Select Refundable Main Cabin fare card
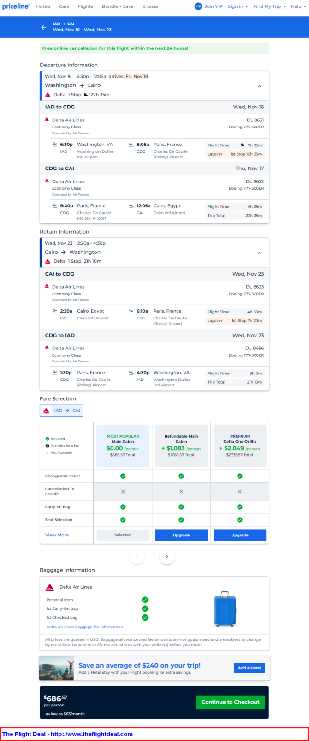Viewport: 309px width, 741px height. point(181,446)
